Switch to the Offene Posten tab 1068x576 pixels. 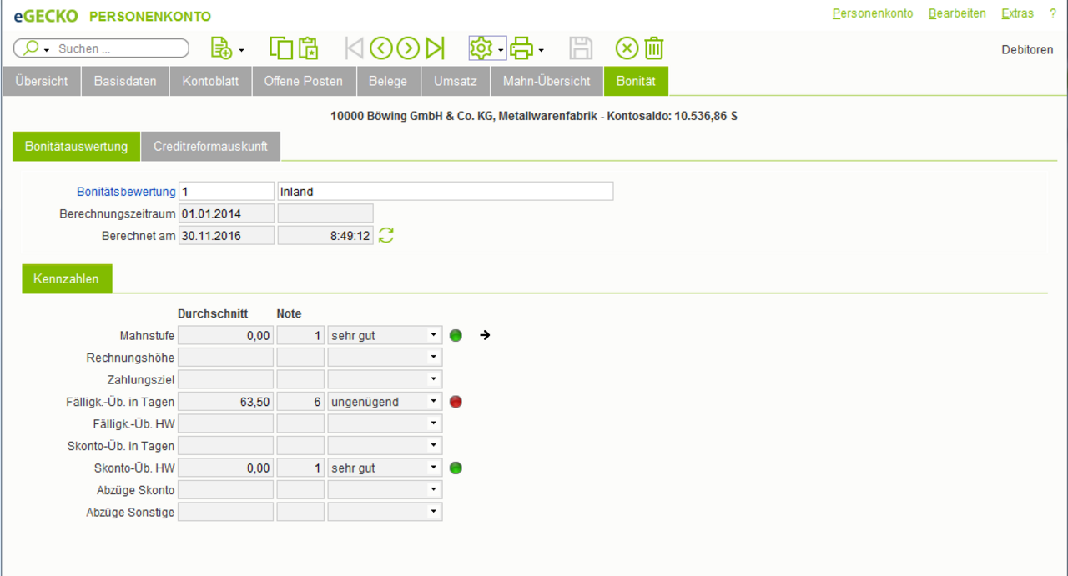[x=304, y=81]
